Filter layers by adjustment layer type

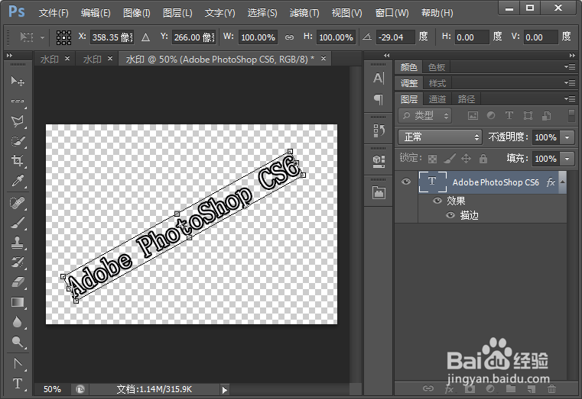pos(491,116)
